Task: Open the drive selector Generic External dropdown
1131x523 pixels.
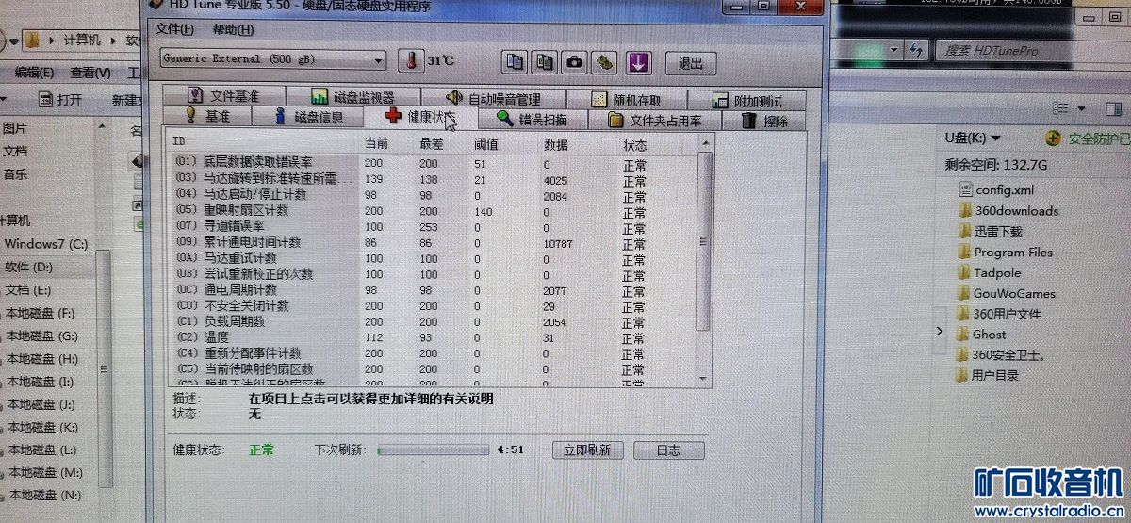Action: click(272, 59)
